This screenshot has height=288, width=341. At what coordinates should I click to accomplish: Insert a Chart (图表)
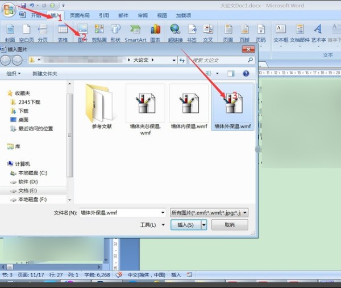(x=155, y=33)
